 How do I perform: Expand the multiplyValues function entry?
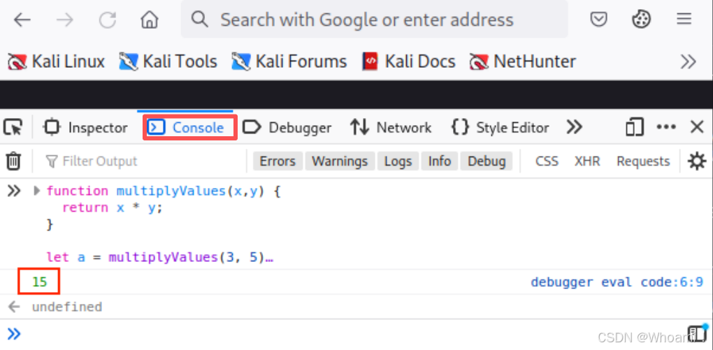(x=37, y=191)
